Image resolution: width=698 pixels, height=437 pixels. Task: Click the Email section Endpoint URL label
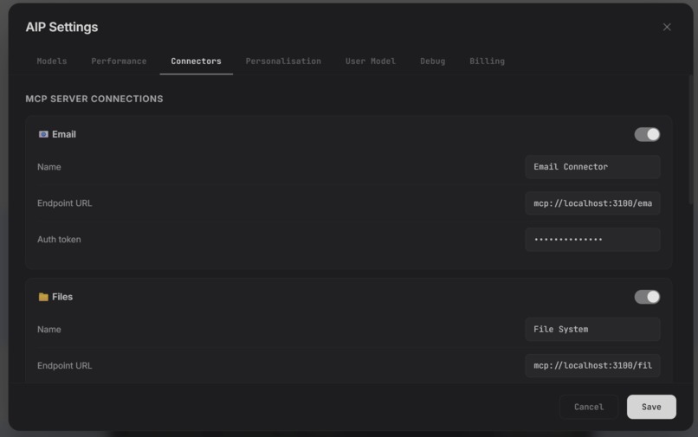(65, 203)
